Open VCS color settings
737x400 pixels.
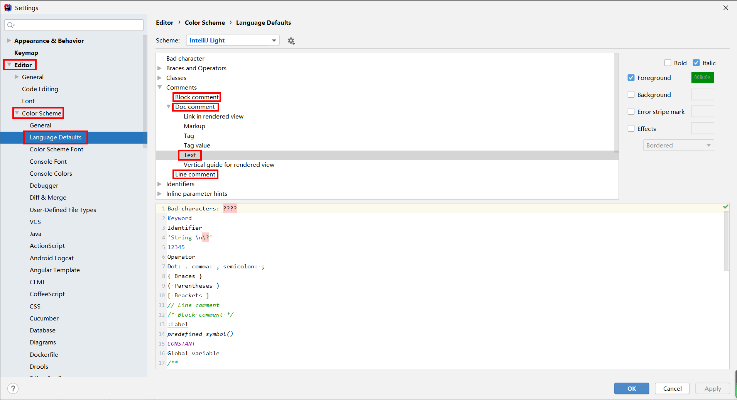pyautogui.click(x=35, y=222)
